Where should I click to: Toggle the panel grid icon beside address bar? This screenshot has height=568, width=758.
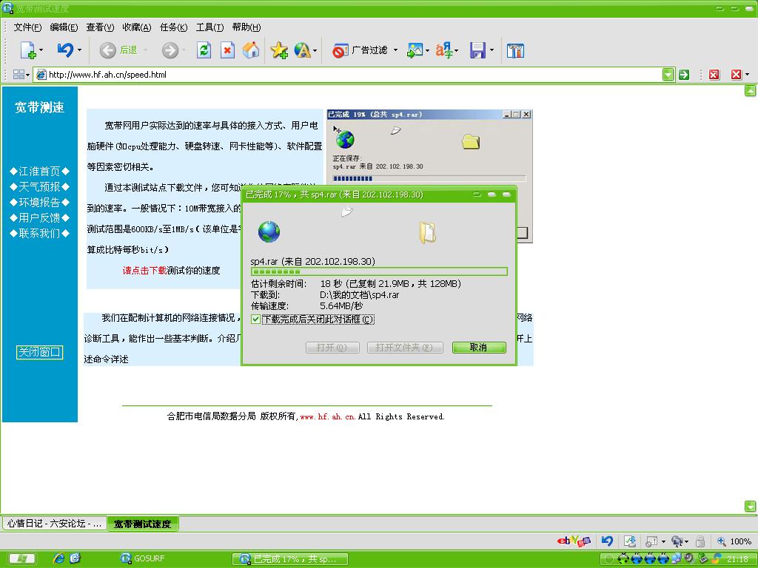coord(19,74)
